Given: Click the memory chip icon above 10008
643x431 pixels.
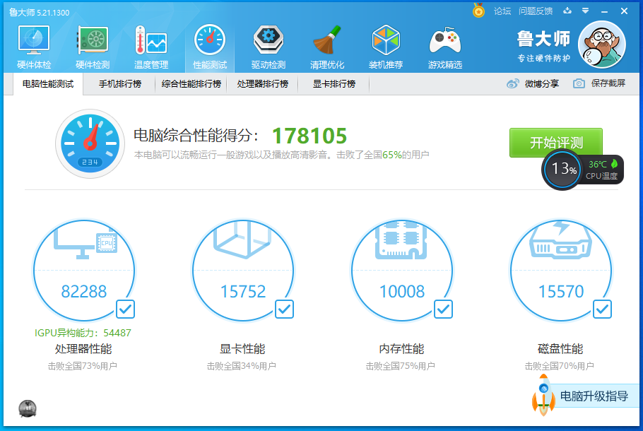Looking at the screenshot, I should [x=401, y=240].
